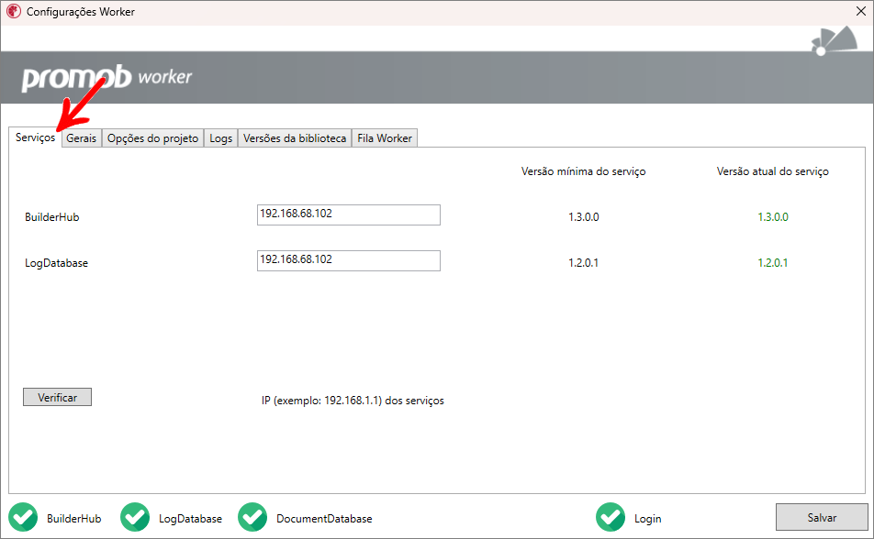
Task: Select the Serviços tab
Action: pyautogui.click(x=35, y=137)
